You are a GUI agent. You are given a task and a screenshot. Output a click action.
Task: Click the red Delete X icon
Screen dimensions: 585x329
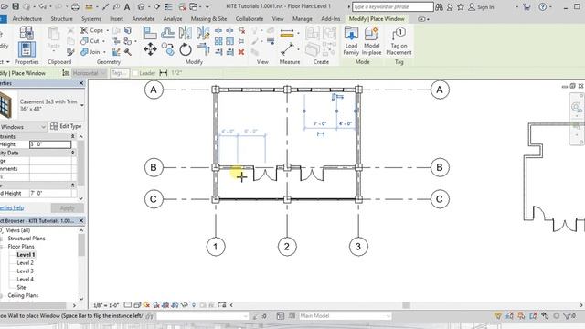[241, 52]
